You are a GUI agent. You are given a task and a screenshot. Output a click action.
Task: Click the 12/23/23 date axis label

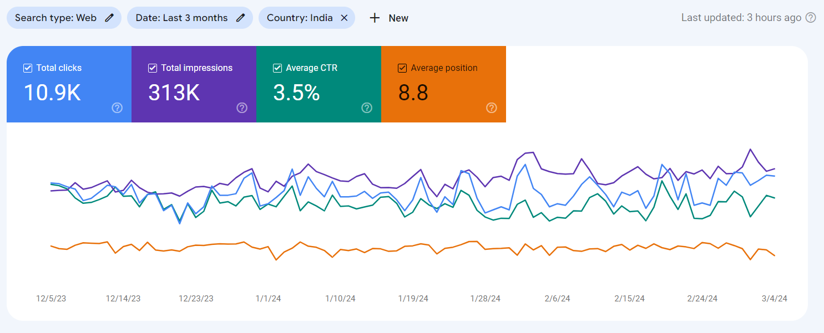click(x=196, y=299)
